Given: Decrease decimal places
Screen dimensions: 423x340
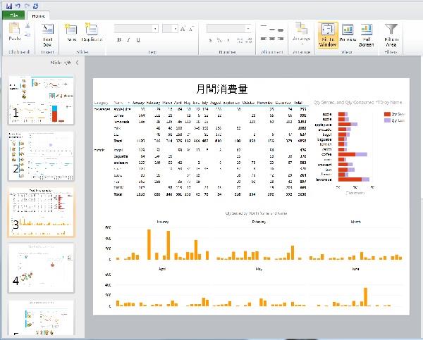Looking at the screenshot, I should pyautogui.click(x=249, y=40).
